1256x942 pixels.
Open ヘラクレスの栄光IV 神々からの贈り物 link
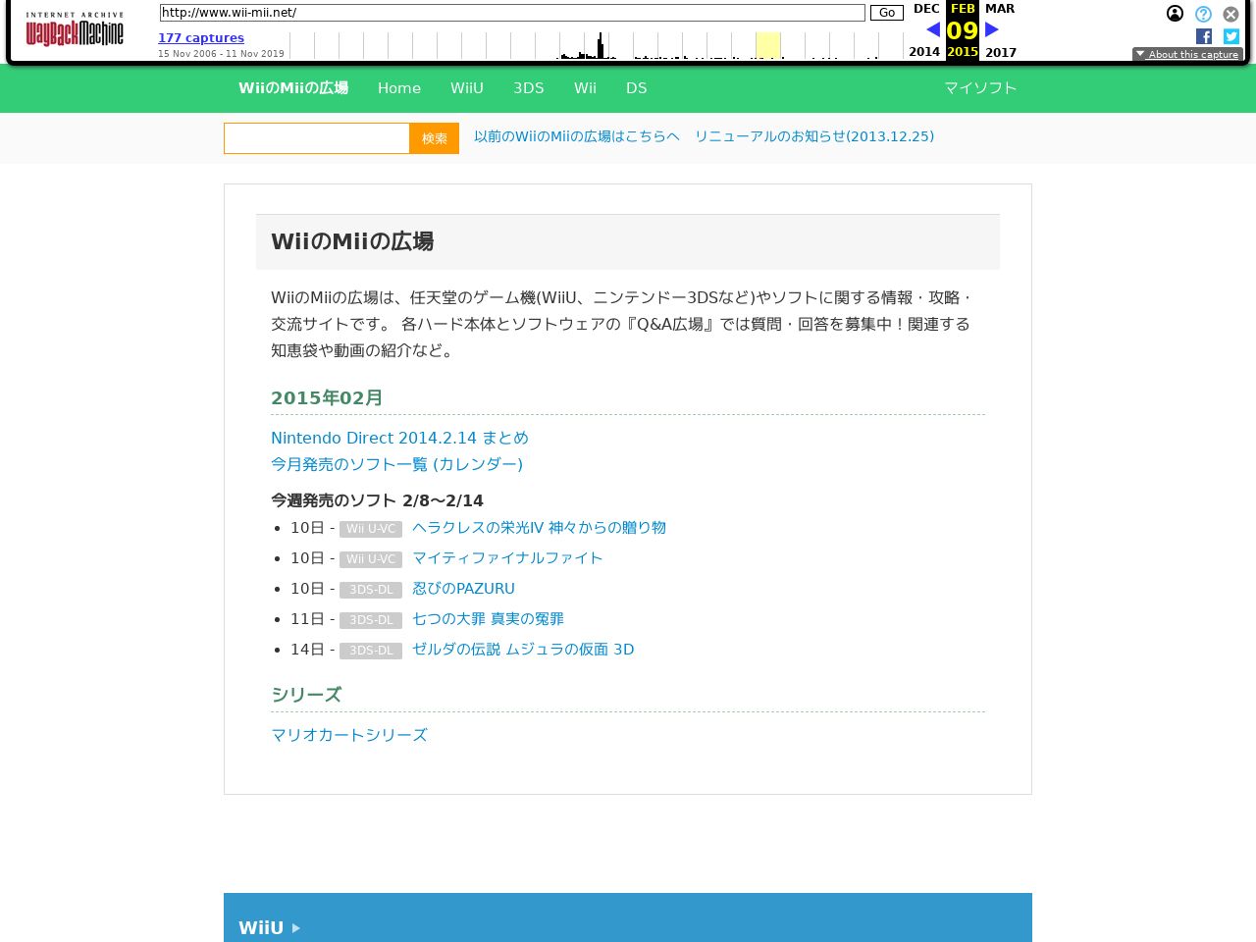coord(539,528)
